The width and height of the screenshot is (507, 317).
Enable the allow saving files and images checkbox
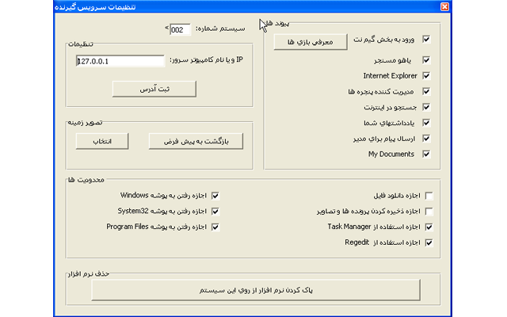429,212
